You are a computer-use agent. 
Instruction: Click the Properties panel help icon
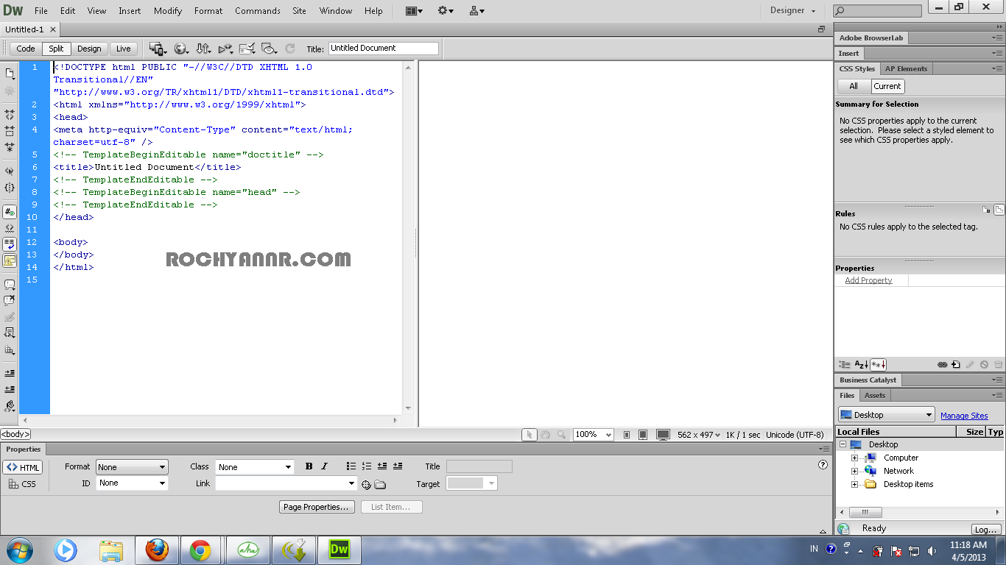click(823, 465)
